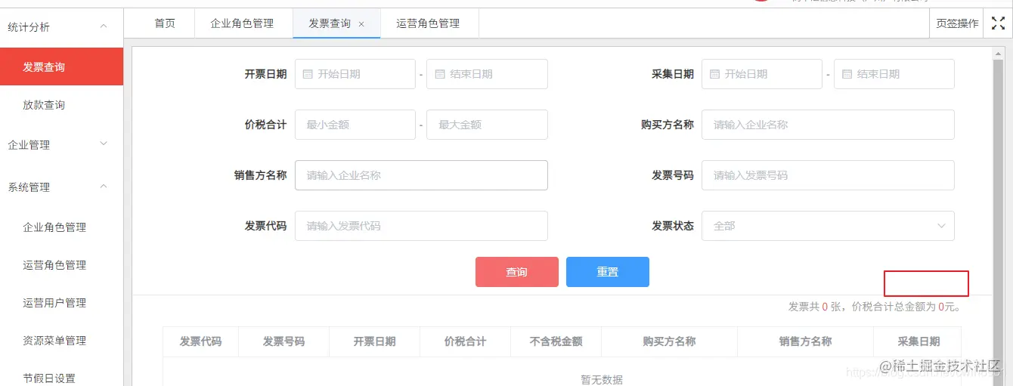Open 发票查询 in the sidebar
1013x386 pixels.
(x=61, y=66)
